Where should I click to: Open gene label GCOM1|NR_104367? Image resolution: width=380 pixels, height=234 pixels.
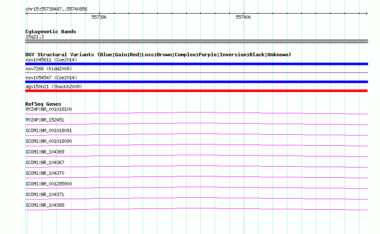point(45,163)
